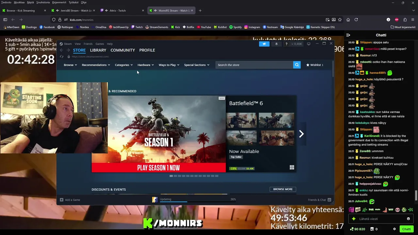
Task: Open the three-dot options on the Battlefield banner
Action: point(222,98)
